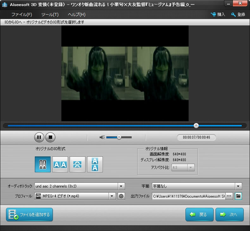
Task: Click the playback time display 00:00:37/00:00:46
Action: click(197, 137)
